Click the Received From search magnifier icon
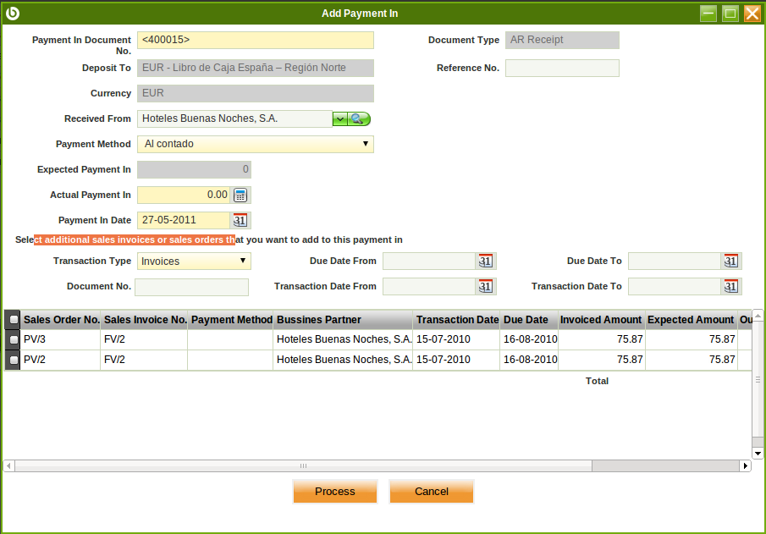This screenshot has height=534, width=766. tap(360, 119)
